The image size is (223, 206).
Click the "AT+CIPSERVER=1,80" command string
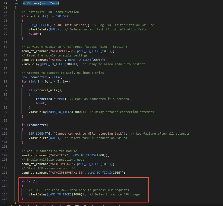(68, 173)
